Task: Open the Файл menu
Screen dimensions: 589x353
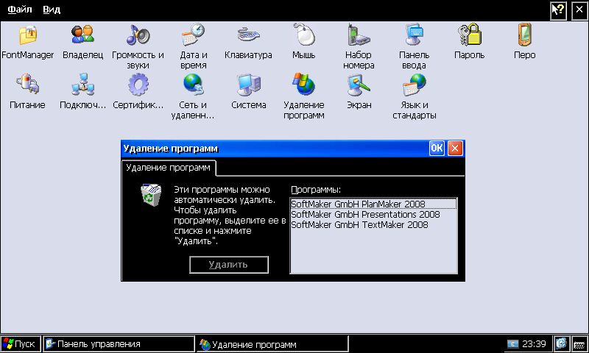Action: pos(20,10)
